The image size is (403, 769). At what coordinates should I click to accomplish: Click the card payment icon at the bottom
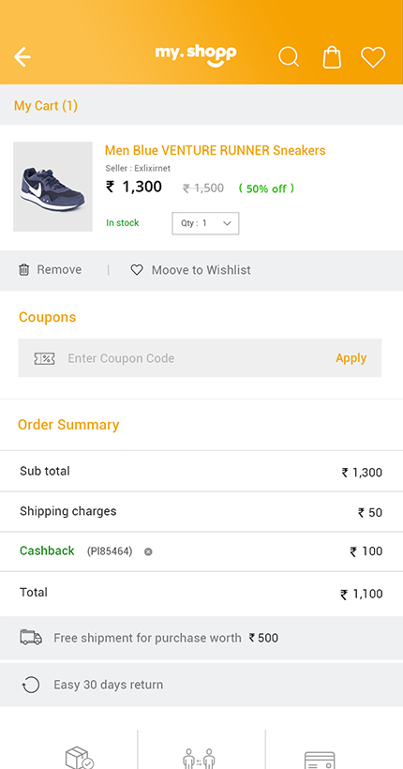click(320, 761)
